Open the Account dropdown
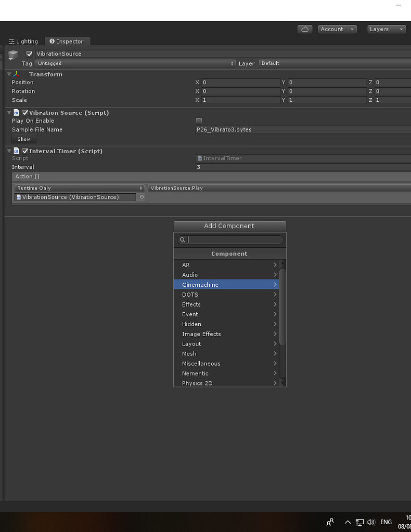This screenshot has width=411, height=532. [337, 29]
